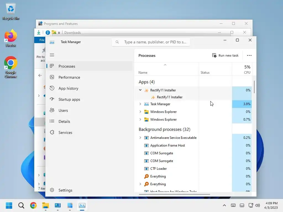Open the Windows Start button
This screenshot has width=283, height=212.
[9, 205]
